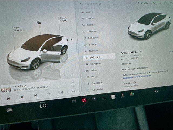Open the Upgrades settings
The image size is (173, 130).
coord(96,90)
